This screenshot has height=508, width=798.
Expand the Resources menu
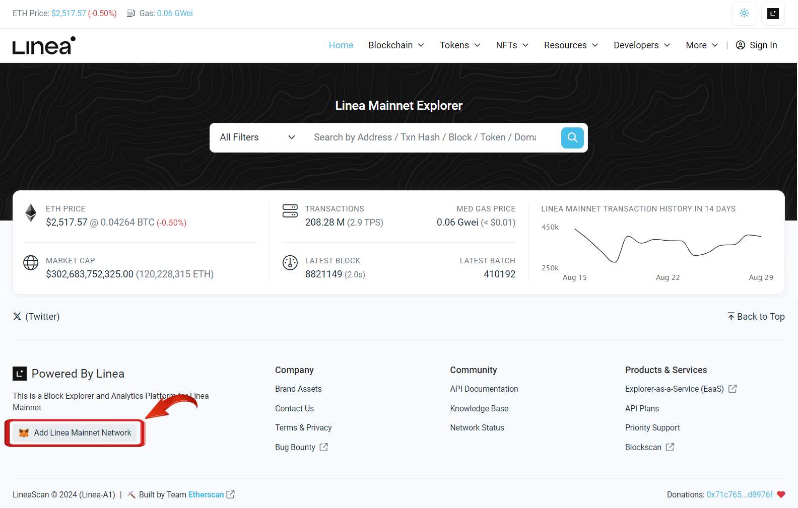click(571, 45)
